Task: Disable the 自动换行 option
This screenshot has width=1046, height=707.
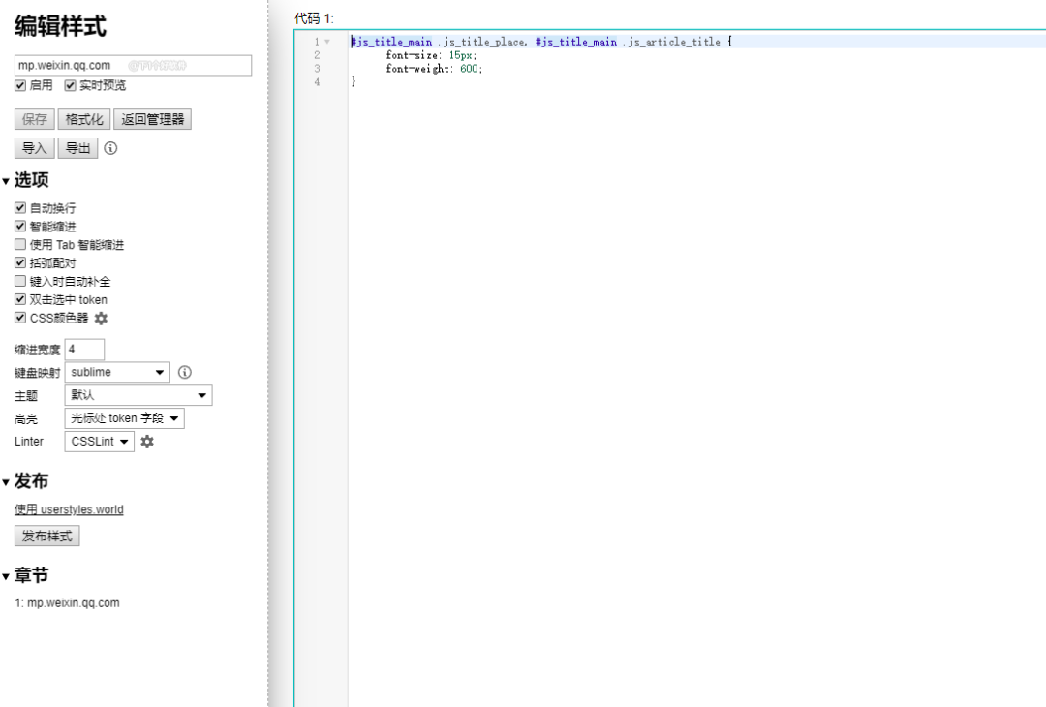Action: click(20, 208)
